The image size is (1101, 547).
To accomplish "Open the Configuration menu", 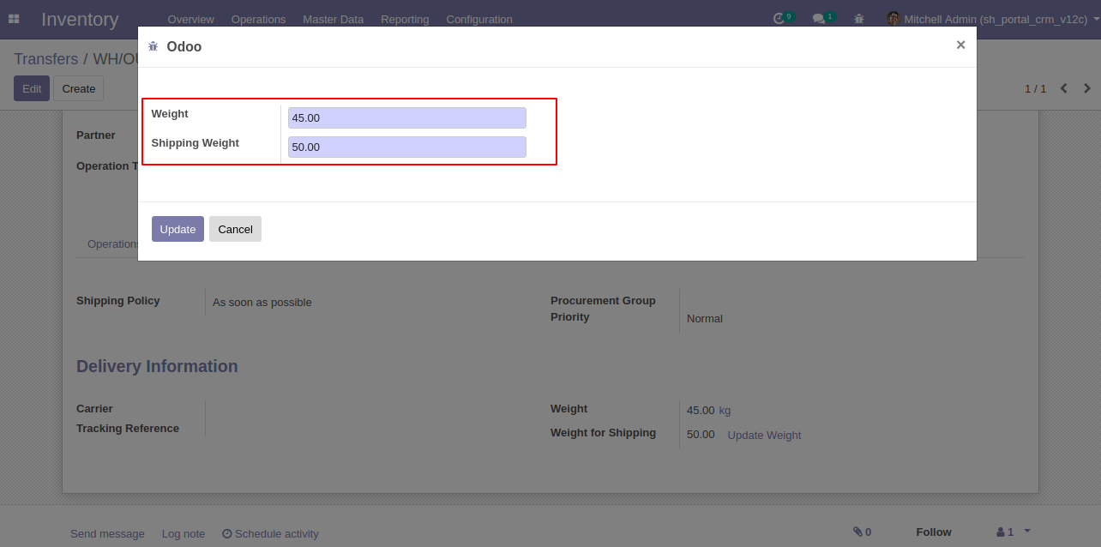I will [x=479, y=19].
